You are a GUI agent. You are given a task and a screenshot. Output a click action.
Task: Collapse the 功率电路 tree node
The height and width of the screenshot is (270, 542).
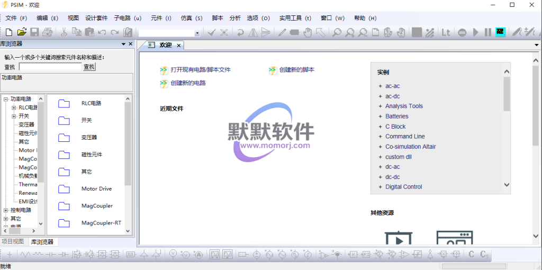(x=5, y=99)
